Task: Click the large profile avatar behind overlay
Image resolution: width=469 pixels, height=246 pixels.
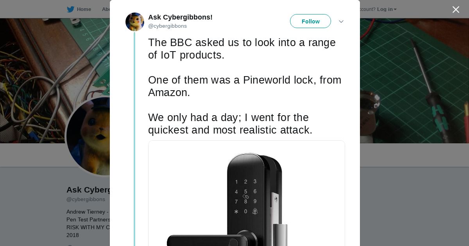Action: pos(88,137)
